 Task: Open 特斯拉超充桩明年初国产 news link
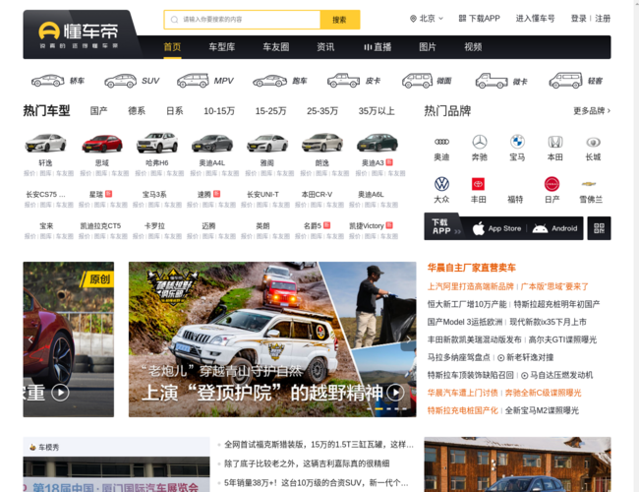tap(556, 304)
